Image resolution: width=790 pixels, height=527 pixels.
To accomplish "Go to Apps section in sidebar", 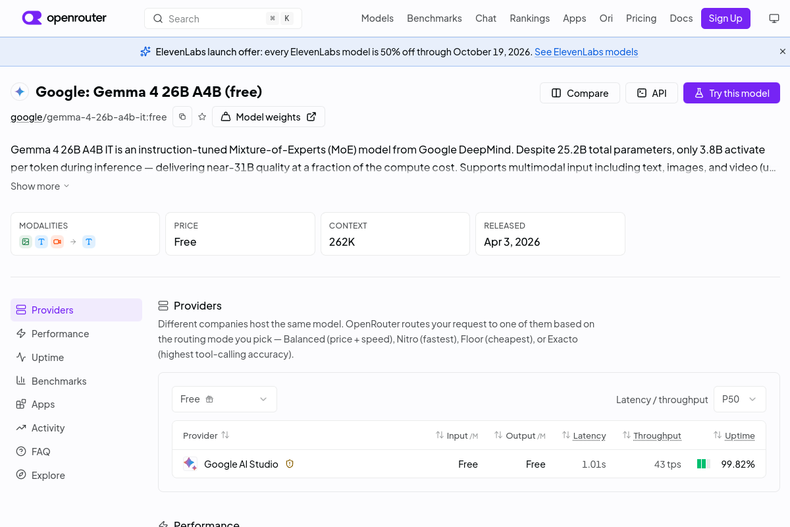I will tap(76, 404).
